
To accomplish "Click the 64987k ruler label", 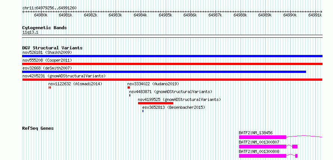I will pyautogui.click(x=215, y=15).
